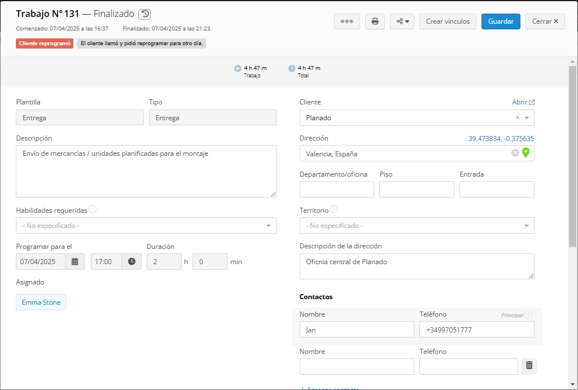
Task: Click the Crear vínculos button
Action: tap(448, 21)
